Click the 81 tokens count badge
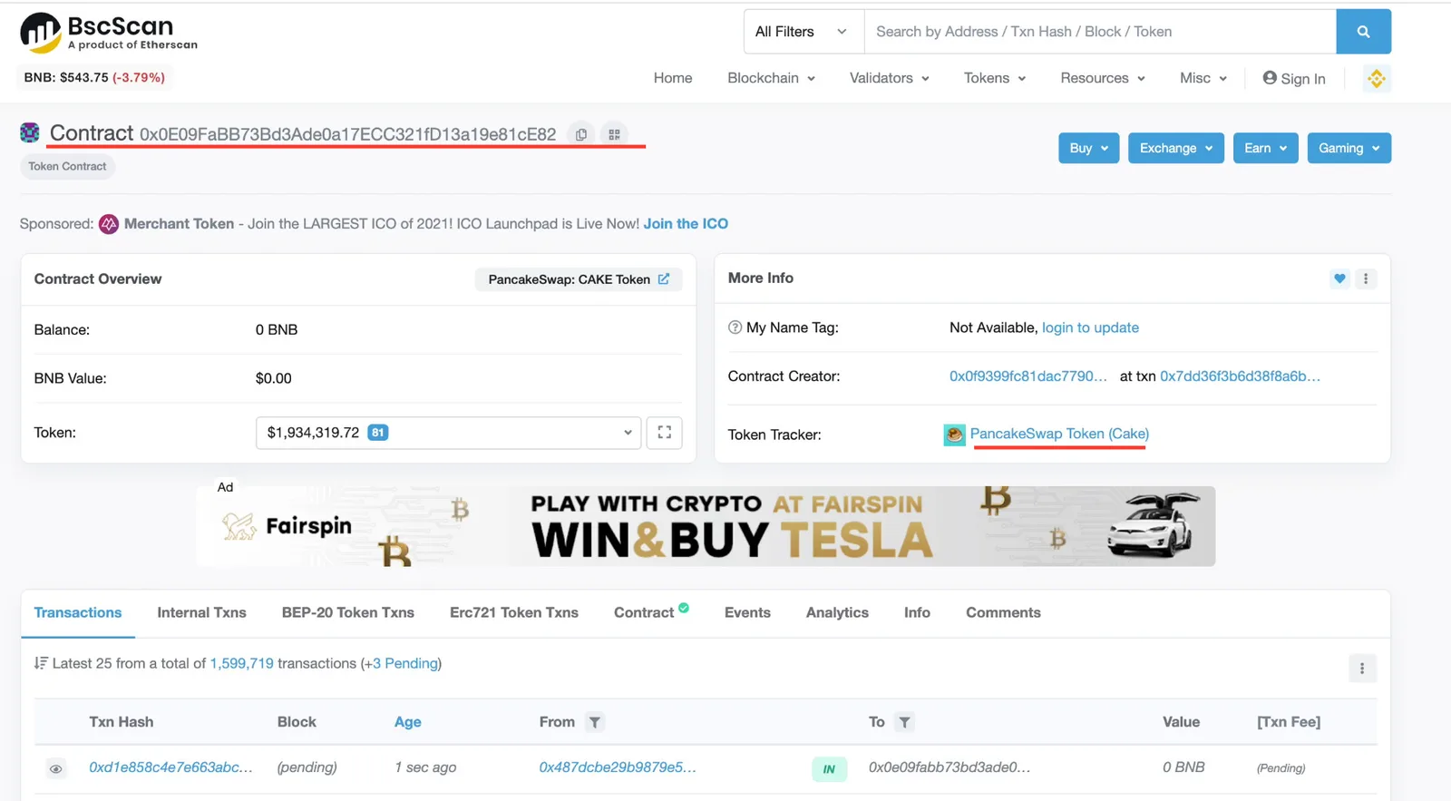1451x801 pixels. [378, 433]
